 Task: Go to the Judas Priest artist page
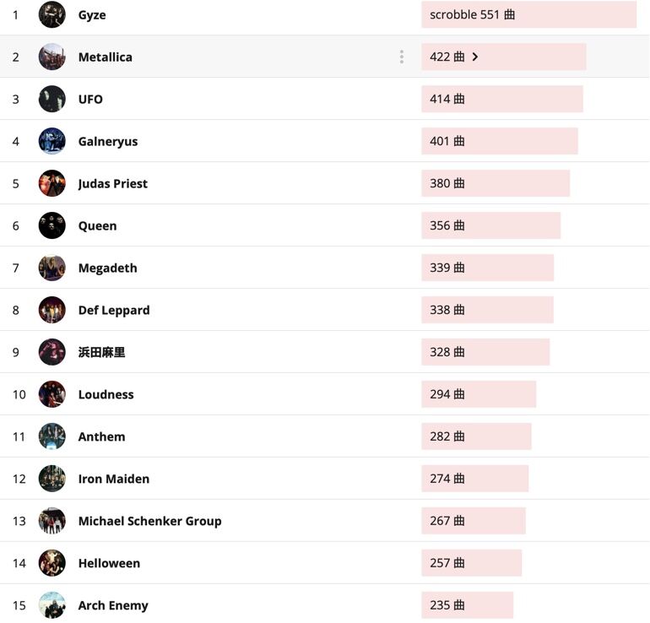113,183
